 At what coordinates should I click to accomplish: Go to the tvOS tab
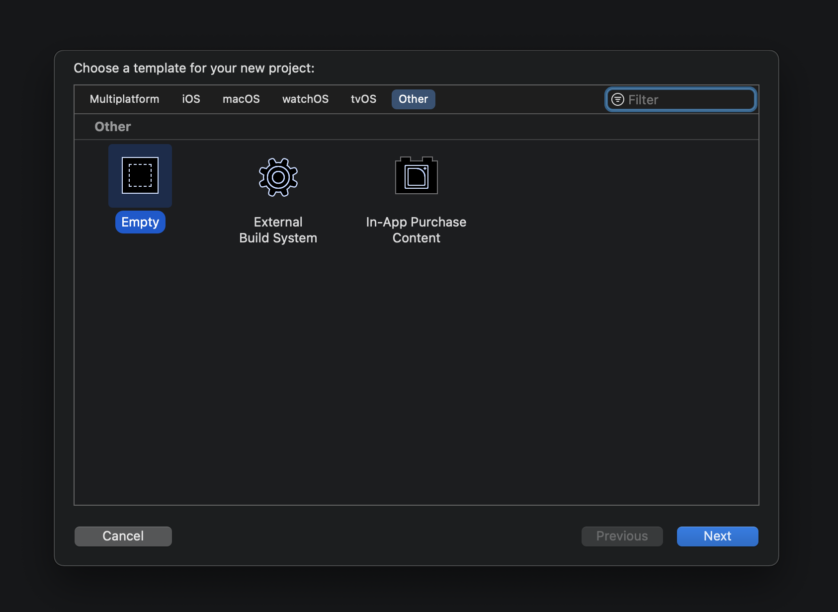(364, 99)
